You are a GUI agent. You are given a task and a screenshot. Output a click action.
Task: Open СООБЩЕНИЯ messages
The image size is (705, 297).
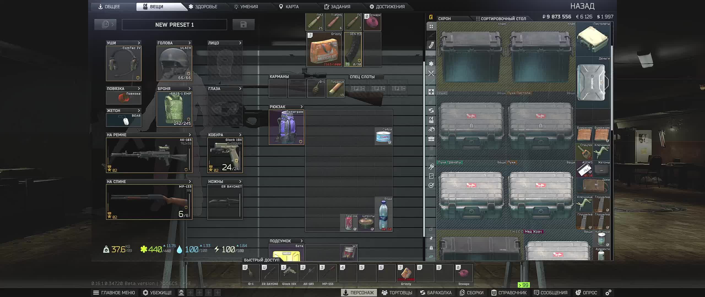pos(551,293)
